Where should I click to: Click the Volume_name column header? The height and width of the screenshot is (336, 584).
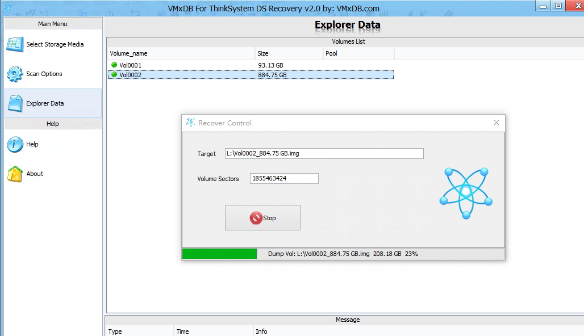click(x=181, y=53)
